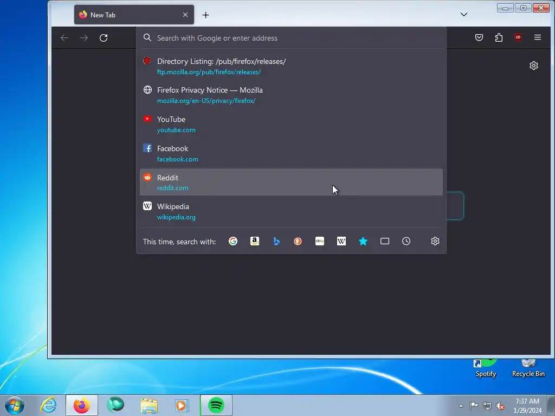Screen dimensions: 555x416
Task: Search bookmarks with the star icon
Action: [x=363, y=241]
